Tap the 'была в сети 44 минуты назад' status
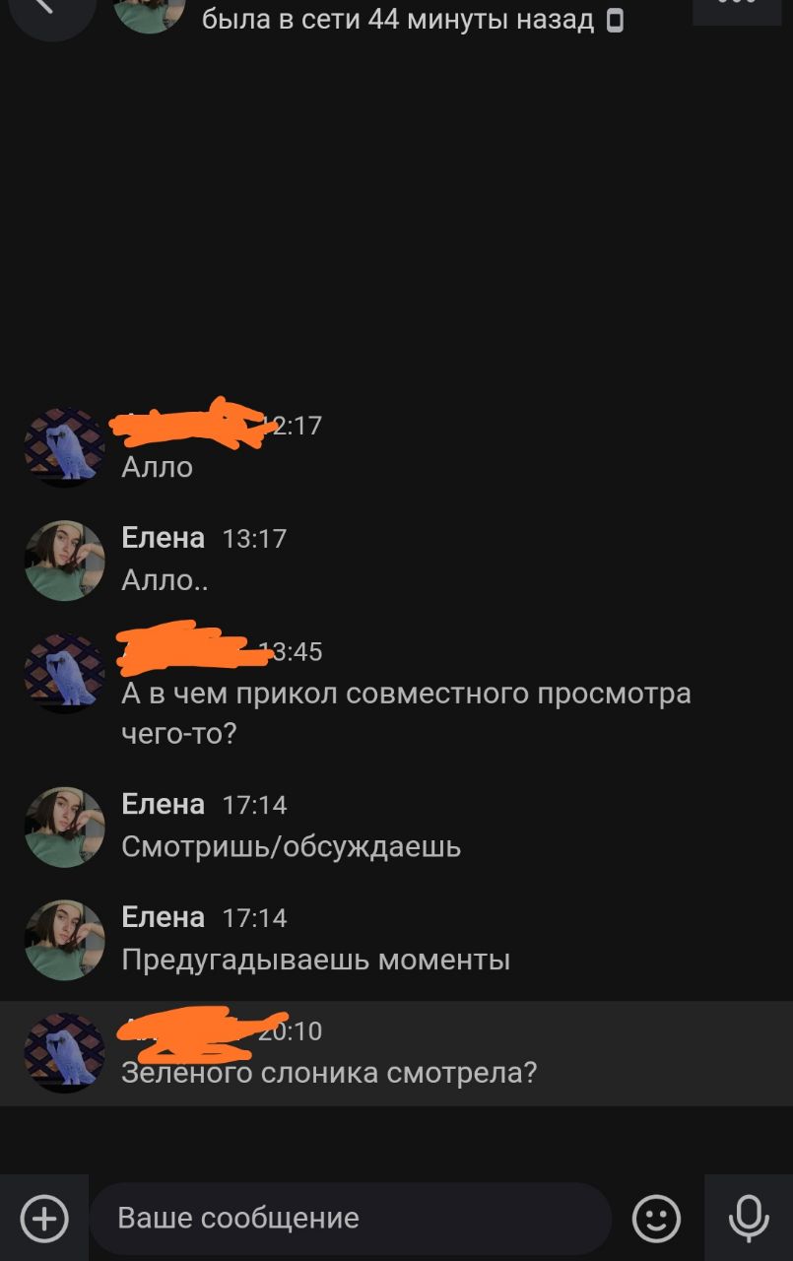Screen dimensions: 793x1261 (x=398, y=20)
